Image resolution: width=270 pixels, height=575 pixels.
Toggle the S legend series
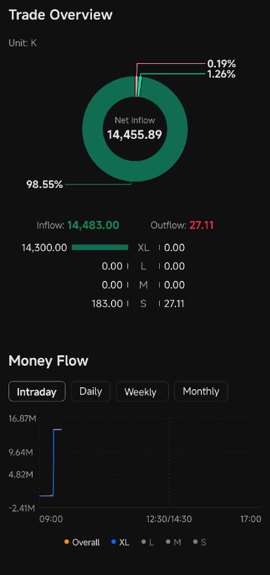[x=200, y=542]
